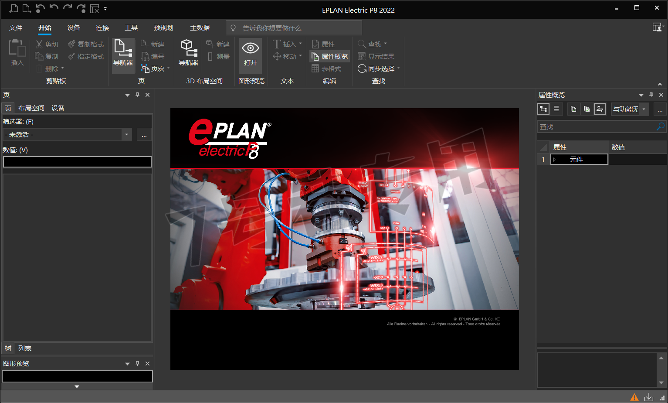Image resolution: width=668 pixels, height=403 pixels.
Task: Click the lightbulb in tell-me search box
Action: [233, 28]
